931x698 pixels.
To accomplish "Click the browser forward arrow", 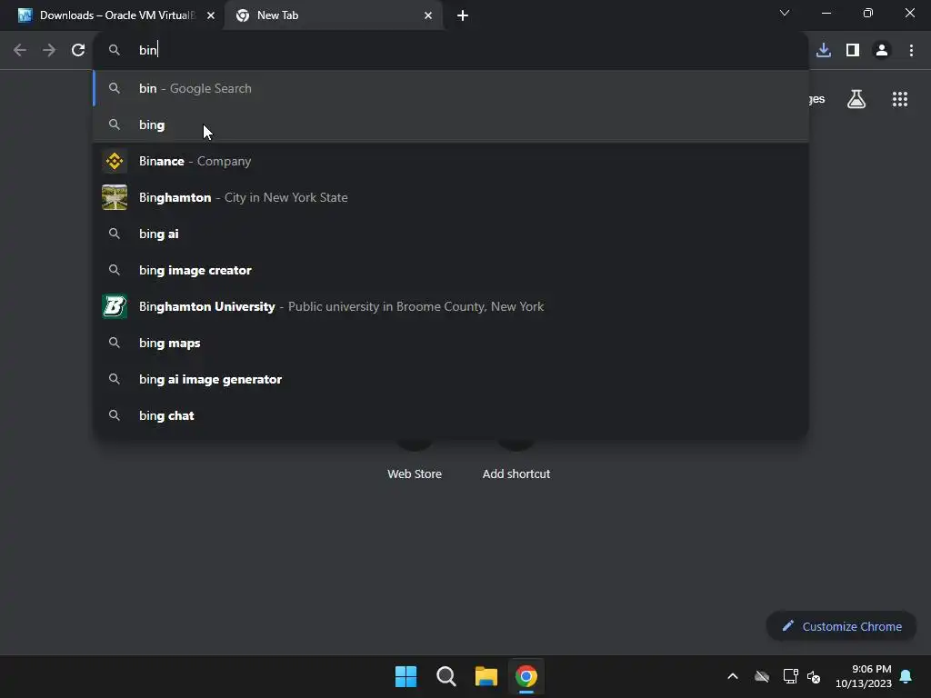I will click(49, 51).
